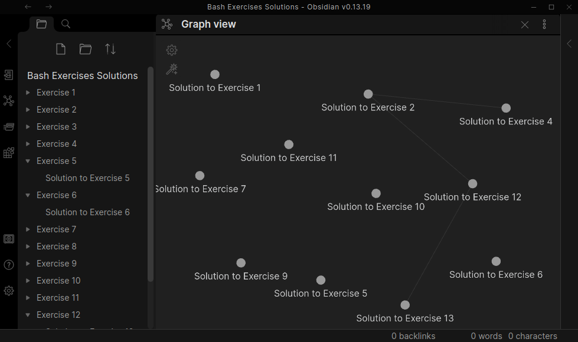Screen dimensions: 578x342
Task: Open the help icon in the ribbon
Action: click(9, 265)
